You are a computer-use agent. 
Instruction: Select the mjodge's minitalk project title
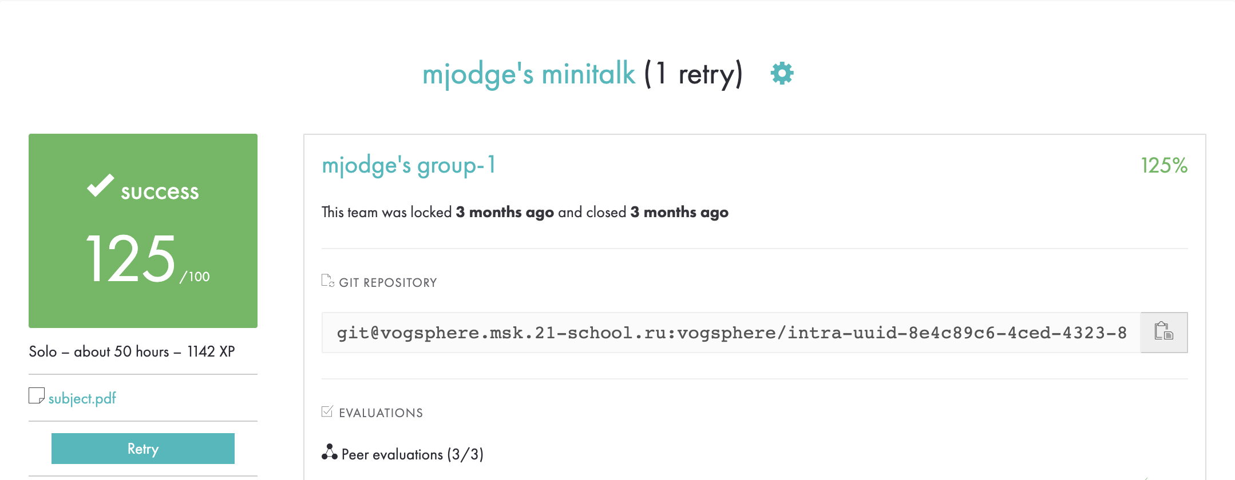tap(529, 73)
